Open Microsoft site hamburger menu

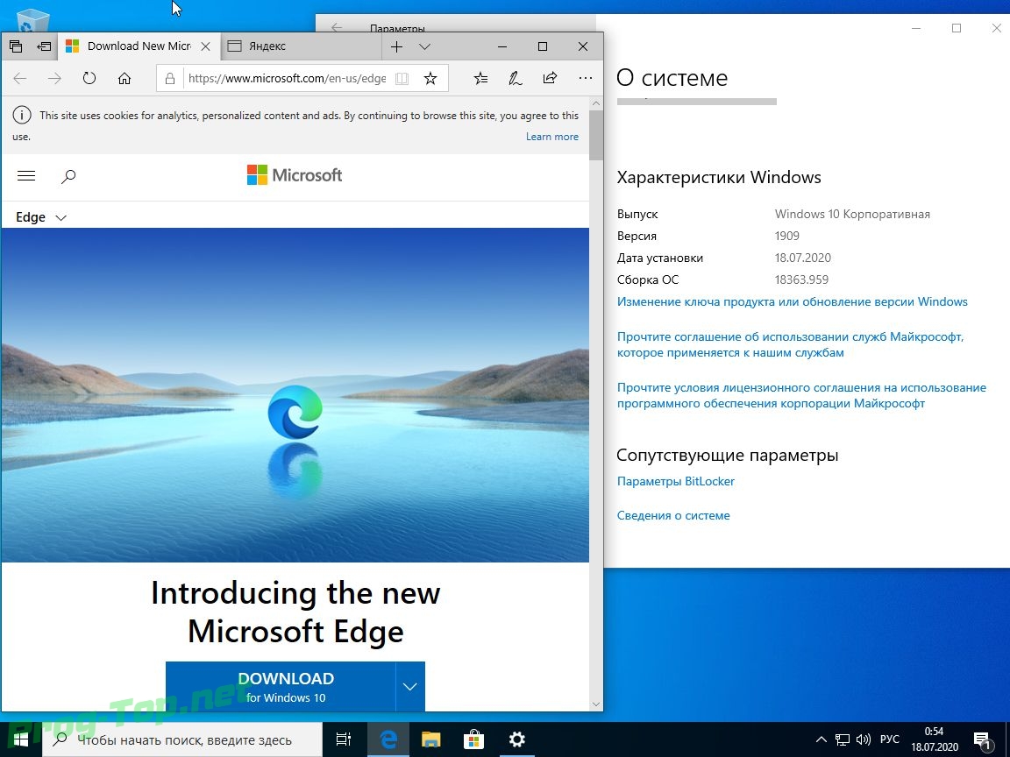pos(26,176)
